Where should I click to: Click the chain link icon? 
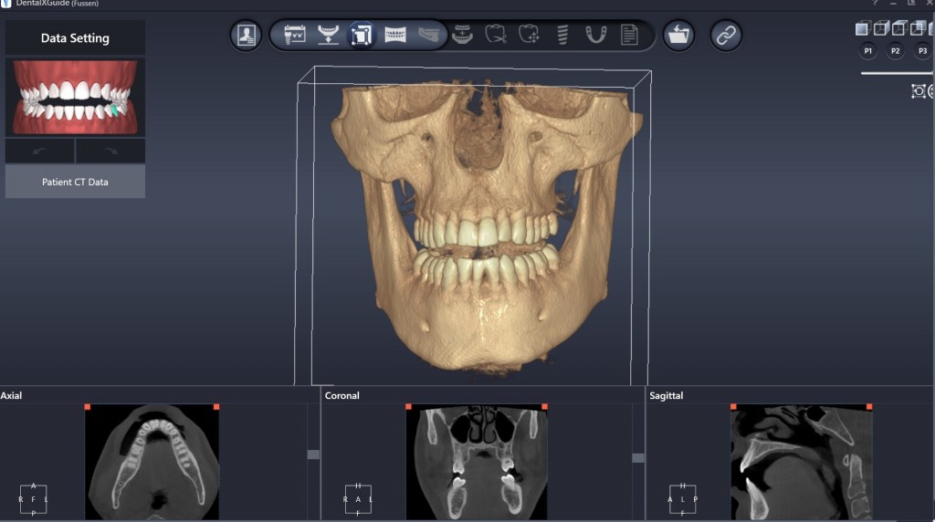point(726,36)
